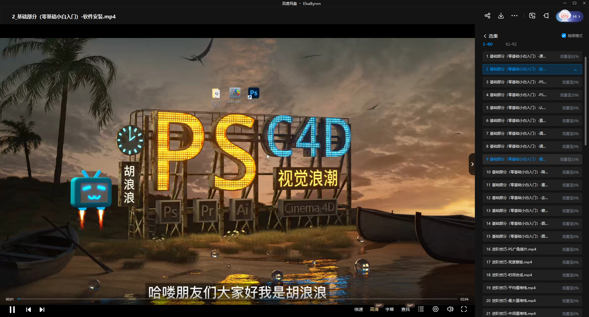Click the Ps 2022 desktop icon in video
Screen dimensions: 589x317
254,96
